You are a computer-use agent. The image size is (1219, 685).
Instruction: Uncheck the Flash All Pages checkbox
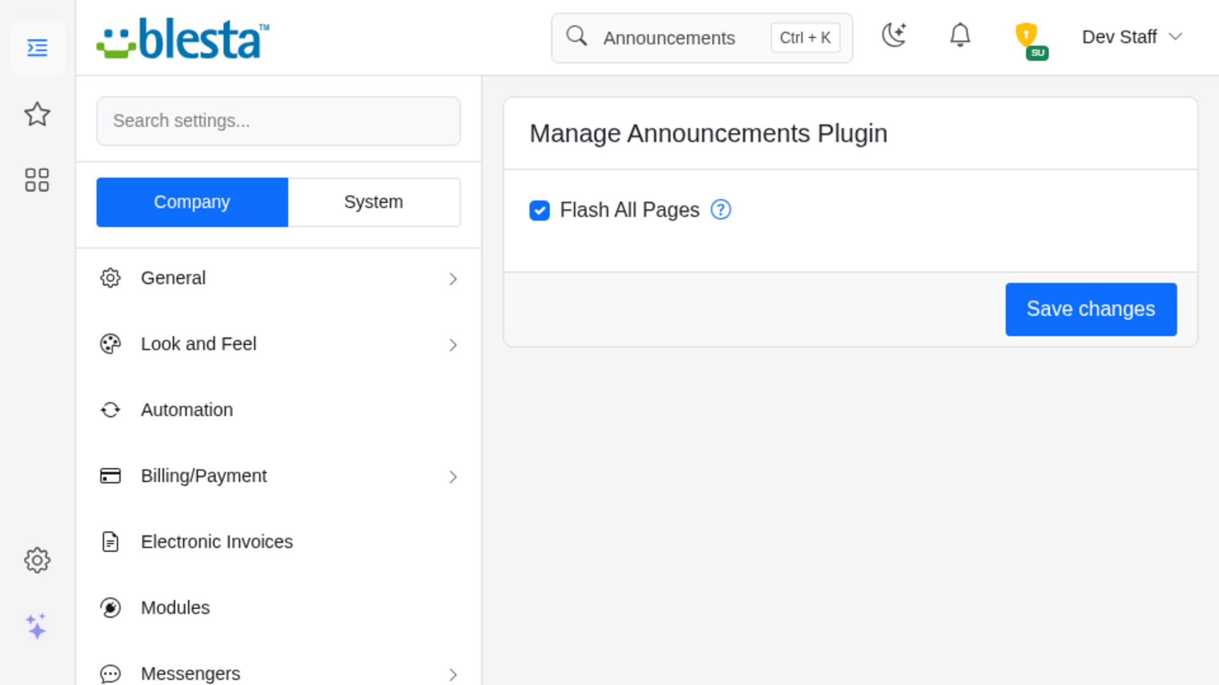540,210
